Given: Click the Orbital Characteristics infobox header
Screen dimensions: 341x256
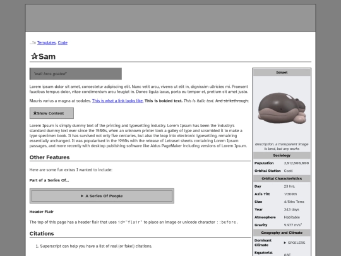Looking at the screenshot, I should 282,178.
